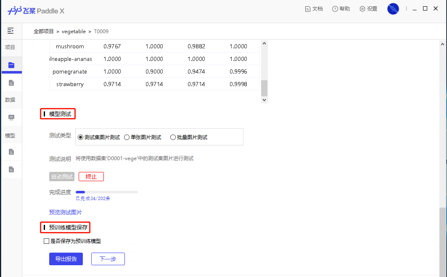Select 单张图片测试 radio option
This screenshot has width=447, height=277.
point(127,137)
